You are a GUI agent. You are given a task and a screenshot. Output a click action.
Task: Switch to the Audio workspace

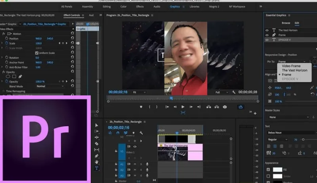[157, 7]
